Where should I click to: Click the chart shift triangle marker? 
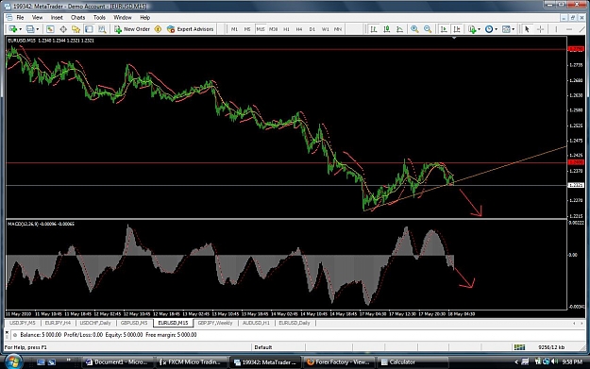(x=454, y=38)
